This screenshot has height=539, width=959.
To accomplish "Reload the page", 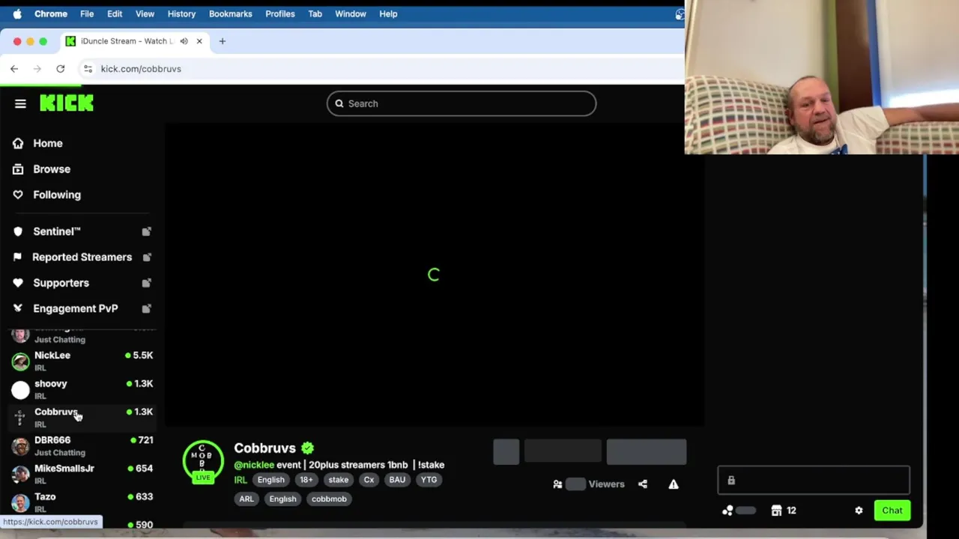I will pos(61,69).
